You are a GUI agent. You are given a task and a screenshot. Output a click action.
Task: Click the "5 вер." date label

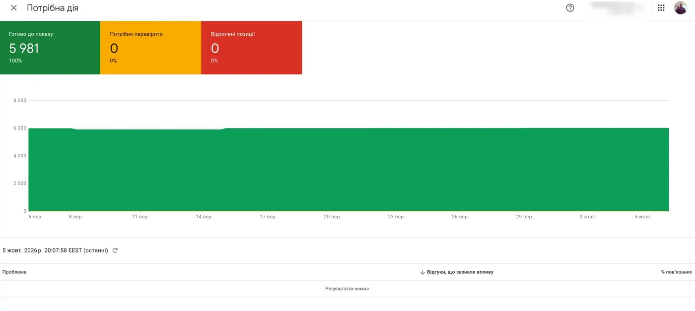click(35, 217)
